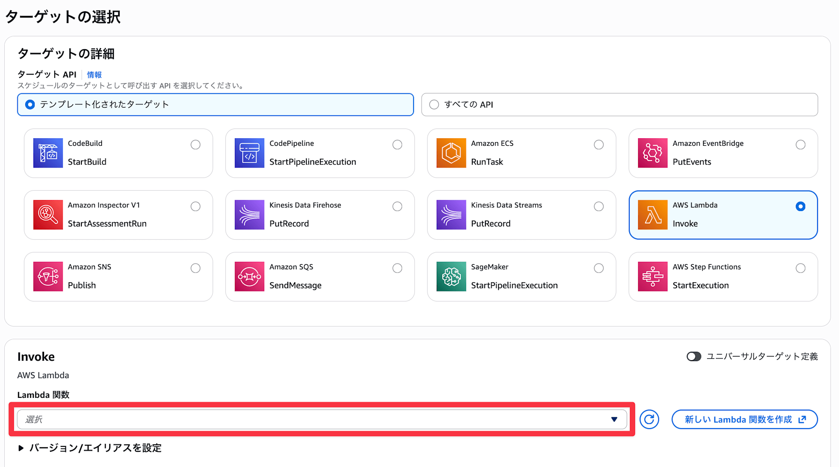Open the Lambda 関数 selection dropdown
The height and width of the screenshot is (467, 839).
[x=322, y=419]
